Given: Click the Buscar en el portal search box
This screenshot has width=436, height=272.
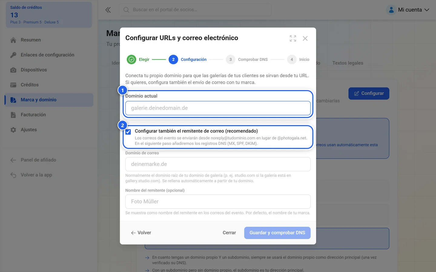Looking at the screenshot, I should pyautogui.click(x=195, y=10).
